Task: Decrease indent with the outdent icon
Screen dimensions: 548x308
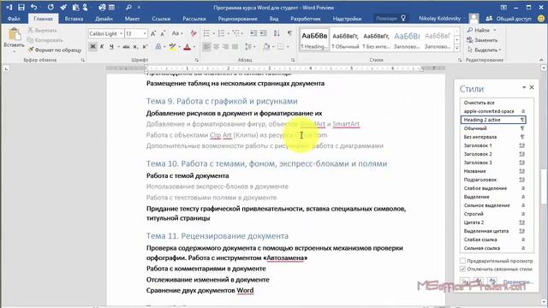Action: tap(253, 33)
